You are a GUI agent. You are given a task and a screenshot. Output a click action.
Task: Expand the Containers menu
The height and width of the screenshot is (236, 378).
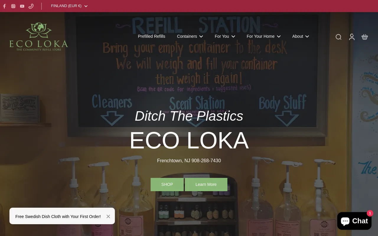[190, 36]
